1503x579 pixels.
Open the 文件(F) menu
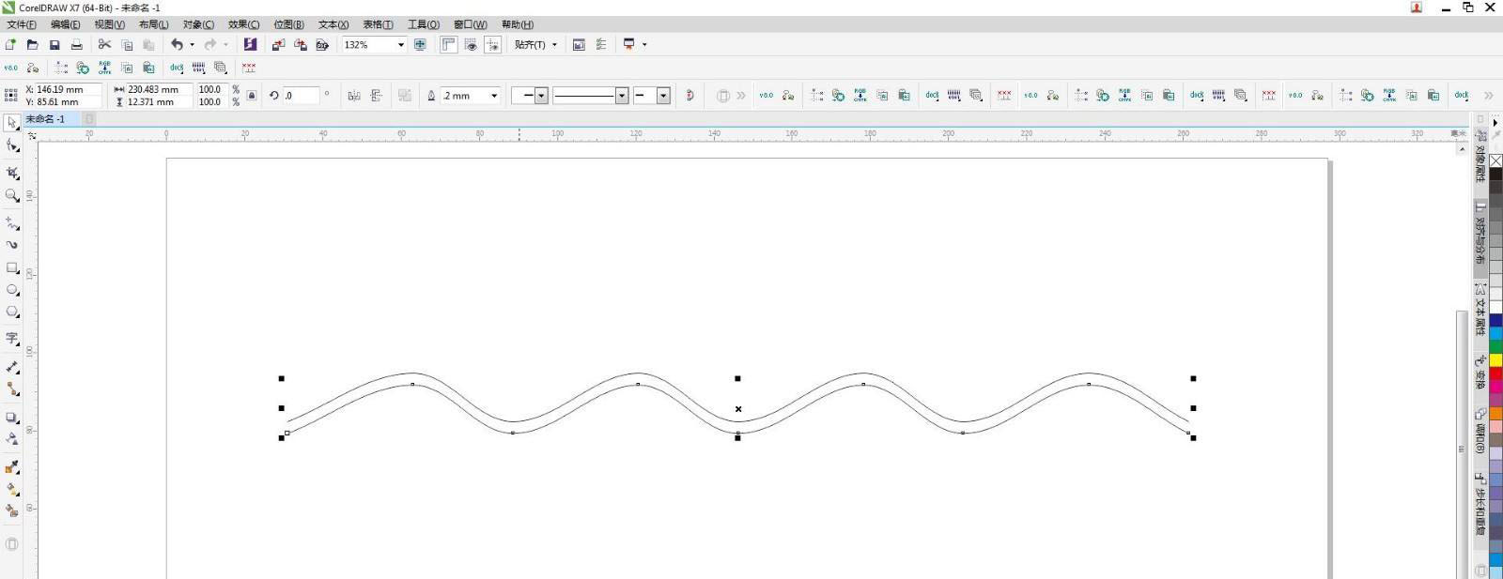pyautogui.click(x=22, y=24)
